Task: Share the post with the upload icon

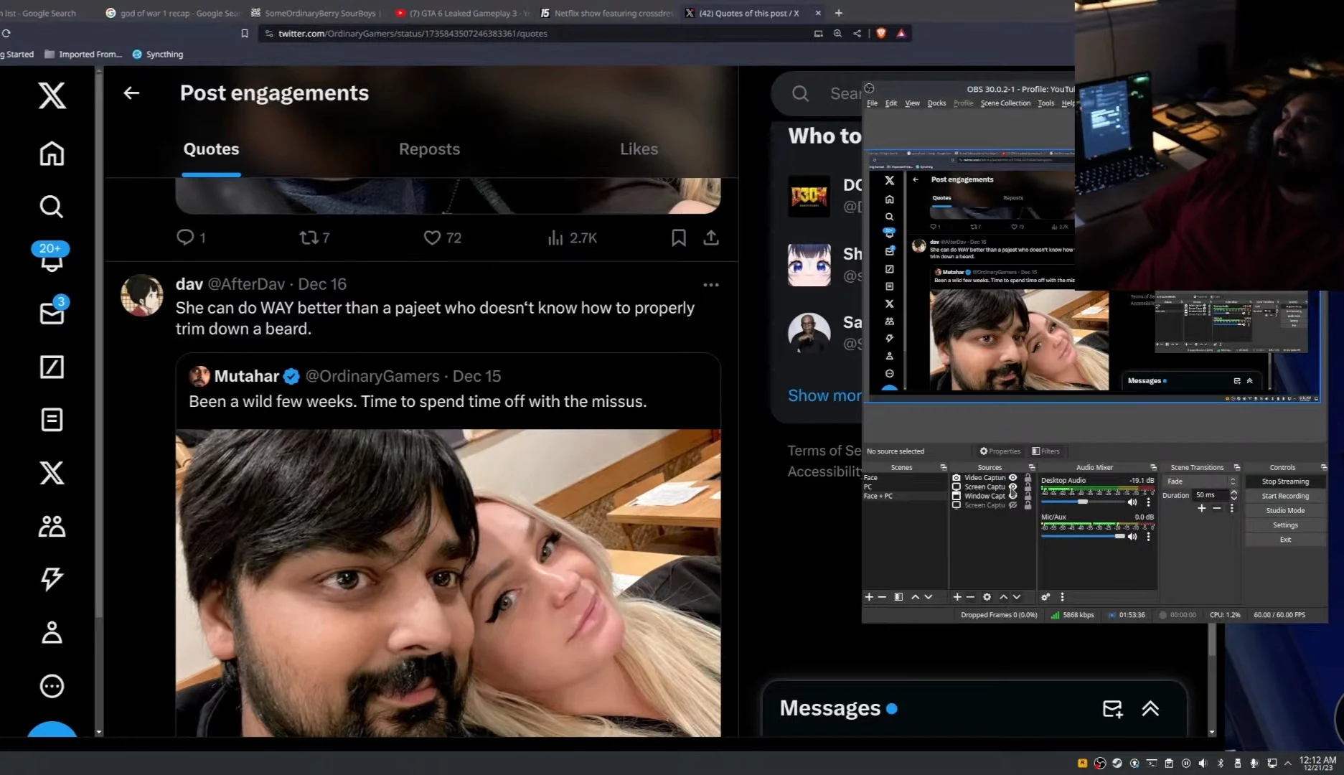Action: coord(711,238)
